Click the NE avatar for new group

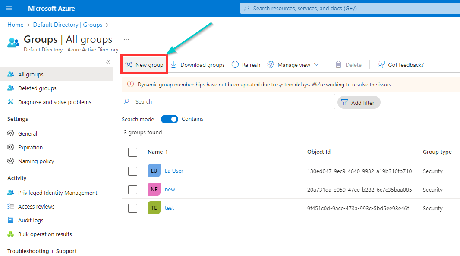154,190
